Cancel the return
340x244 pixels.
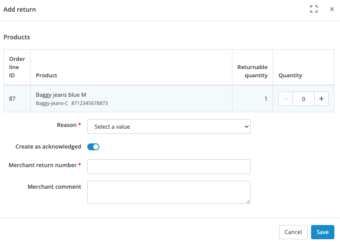point(293,232)
